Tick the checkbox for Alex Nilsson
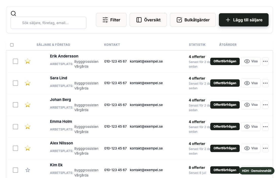 click(15, 148)
